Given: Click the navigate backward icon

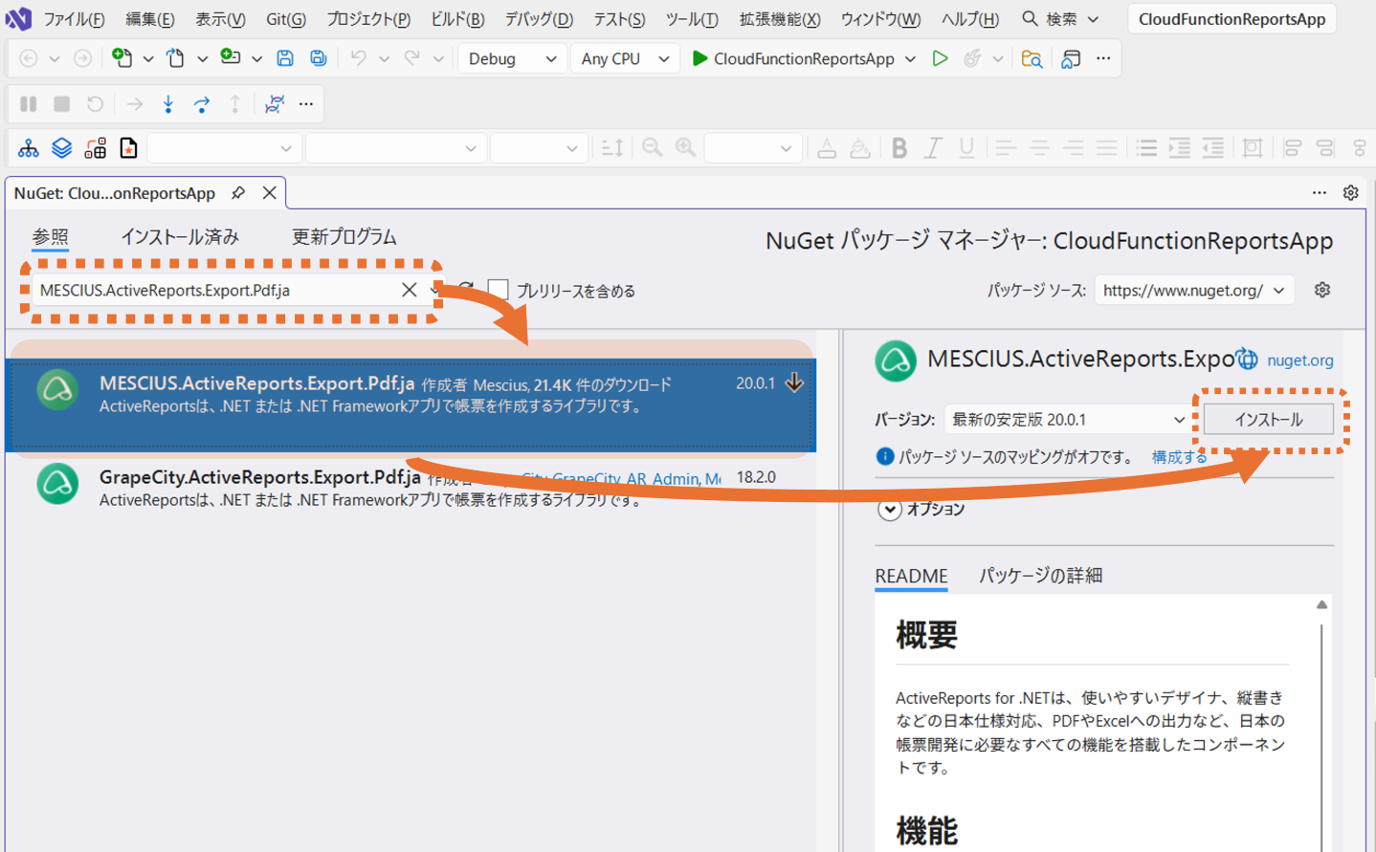Looking at the screenshot, I should coord(29,58).
